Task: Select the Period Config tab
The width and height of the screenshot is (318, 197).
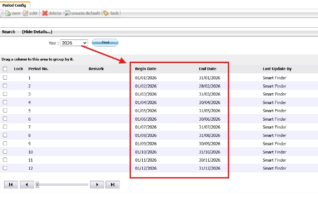Action: click(x=14, y=5)
